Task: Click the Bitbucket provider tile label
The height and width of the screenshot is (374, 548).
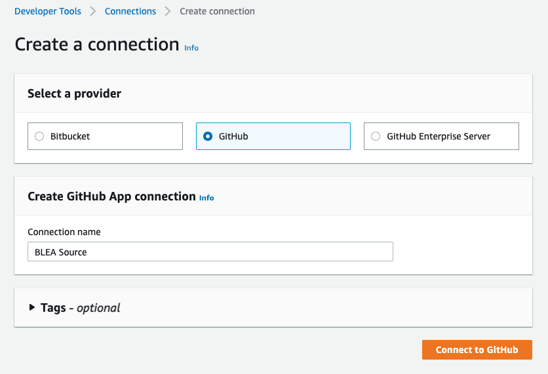Action: [70, 136]
